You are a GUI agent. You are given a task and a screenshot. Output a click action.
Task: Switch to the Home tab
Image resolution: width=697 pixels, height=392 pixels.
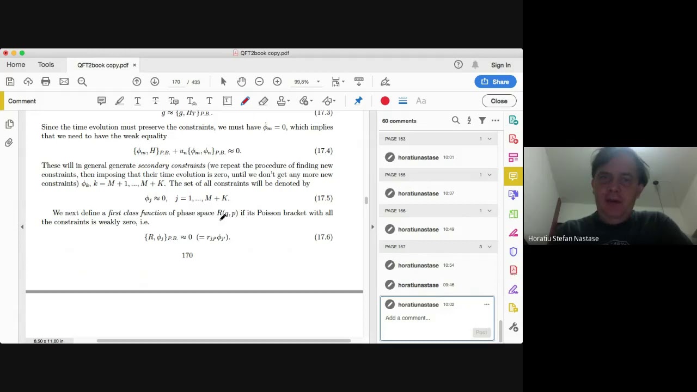click(16, 65)
